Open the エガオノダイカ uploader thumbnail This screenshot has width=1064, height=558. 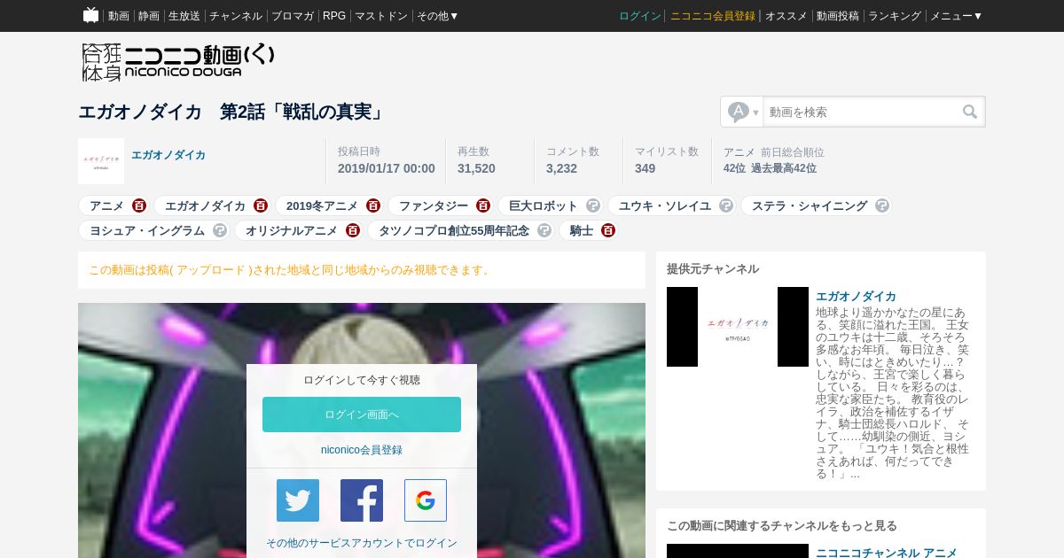point(101,161)
